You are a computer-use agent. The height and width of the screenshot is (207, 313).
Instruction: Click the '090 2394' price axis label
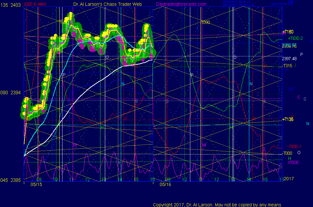tap(11, 93)
